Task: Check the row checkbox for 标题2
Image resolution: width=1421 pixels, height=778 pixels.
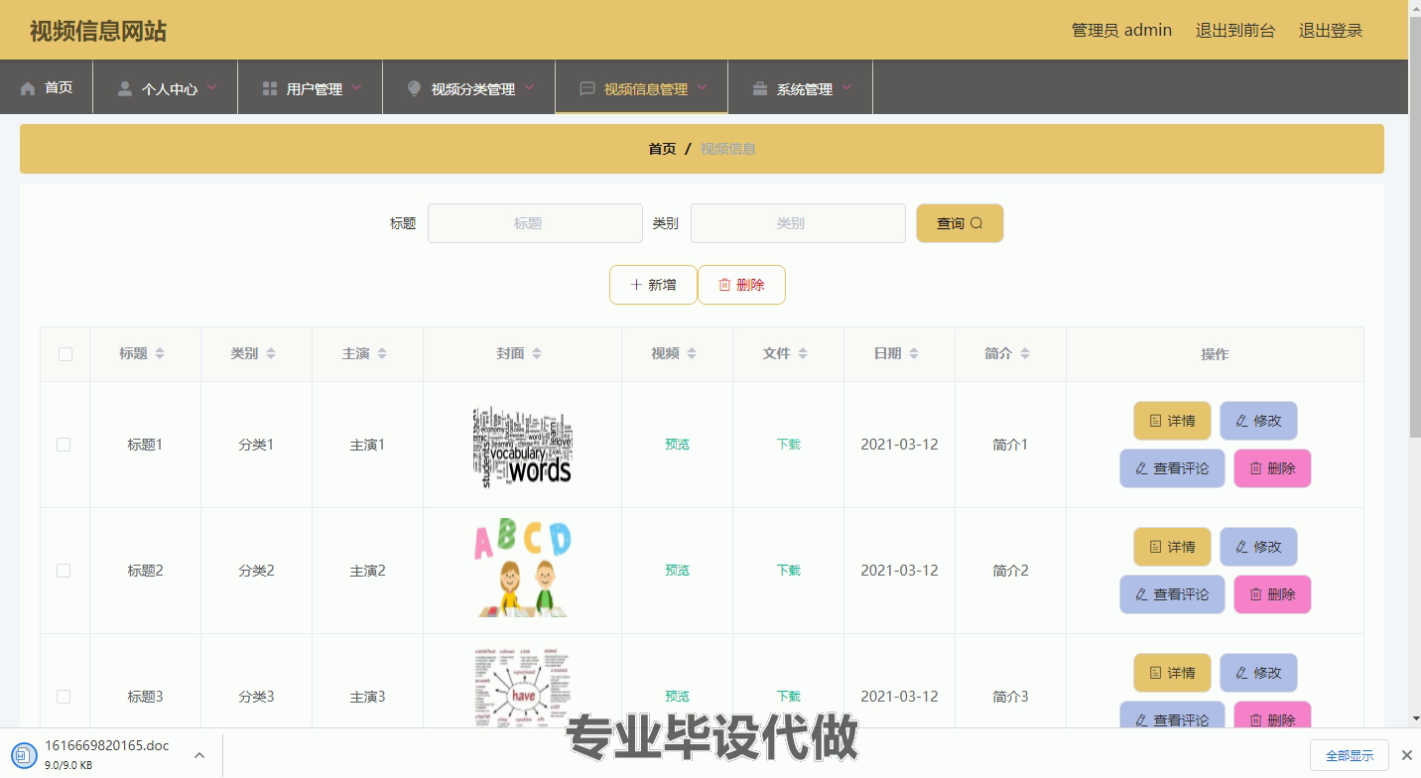Action: click(x=64, y=571)
